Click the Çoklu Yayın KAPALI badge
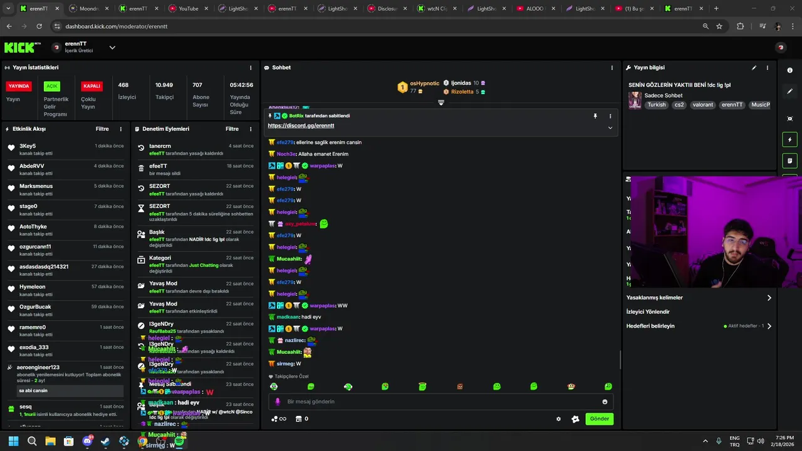The width and height of the screenshot is (802, 451). point(92,86)
